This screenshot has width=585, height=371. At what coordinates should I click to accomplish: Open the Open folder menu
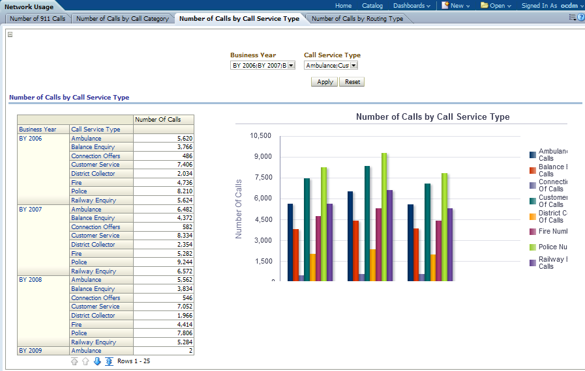(x=496, y=5)
